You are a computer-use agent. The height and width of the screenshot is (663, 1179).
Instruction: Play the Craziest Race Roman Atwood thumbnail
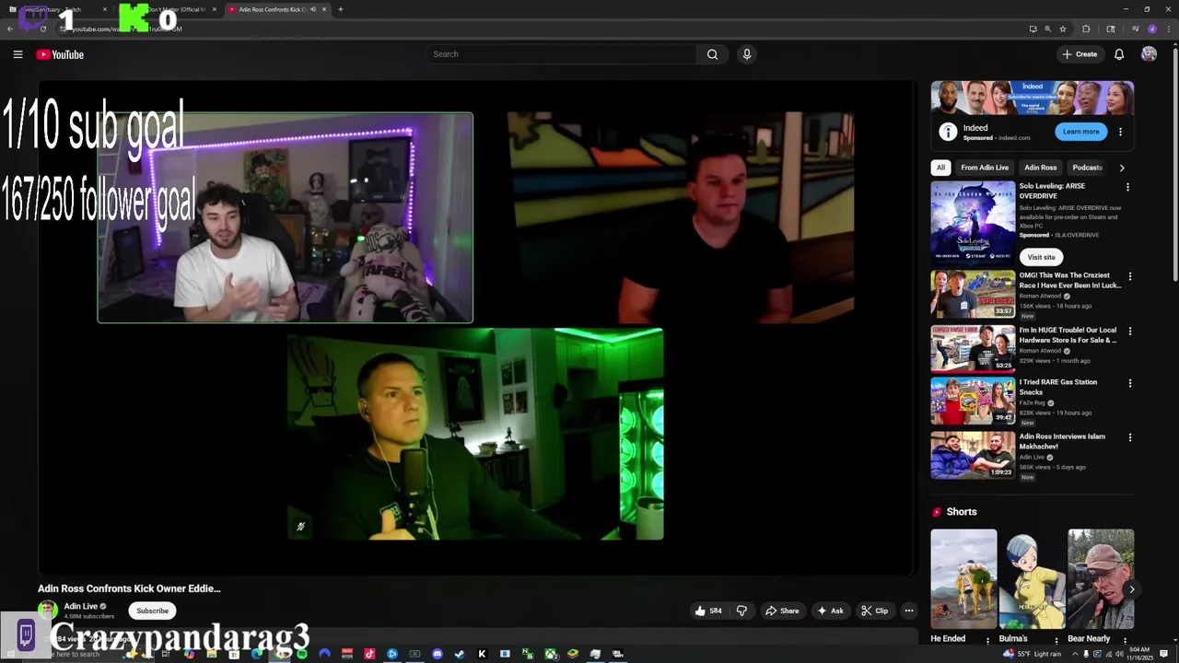click(x=973, y=294)
